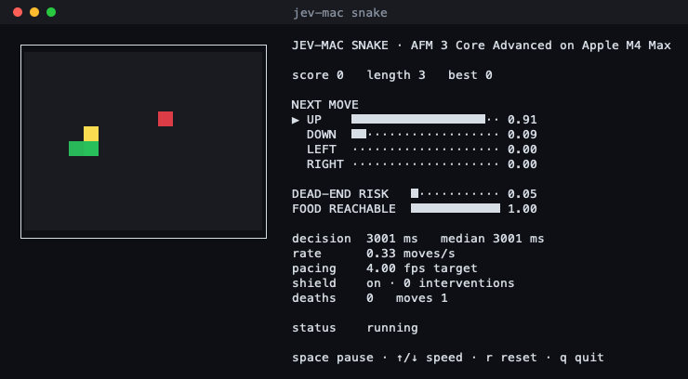Click the '↑/↓ speed' hint
688x379 pixels.
pos(430,358)
